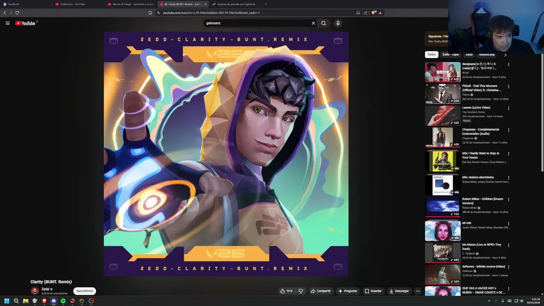
Task: Click the Clarity album art video player
Action: coord(226,154)
